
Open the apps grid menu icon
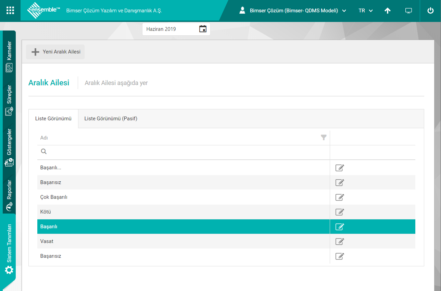tap(10, 10)
